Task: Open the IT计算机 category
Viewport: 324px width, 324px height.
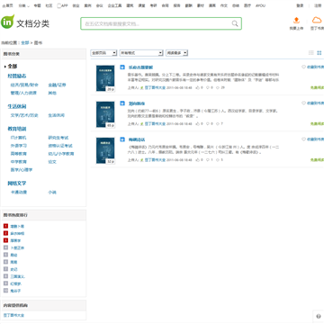Action: coord(19,138)
